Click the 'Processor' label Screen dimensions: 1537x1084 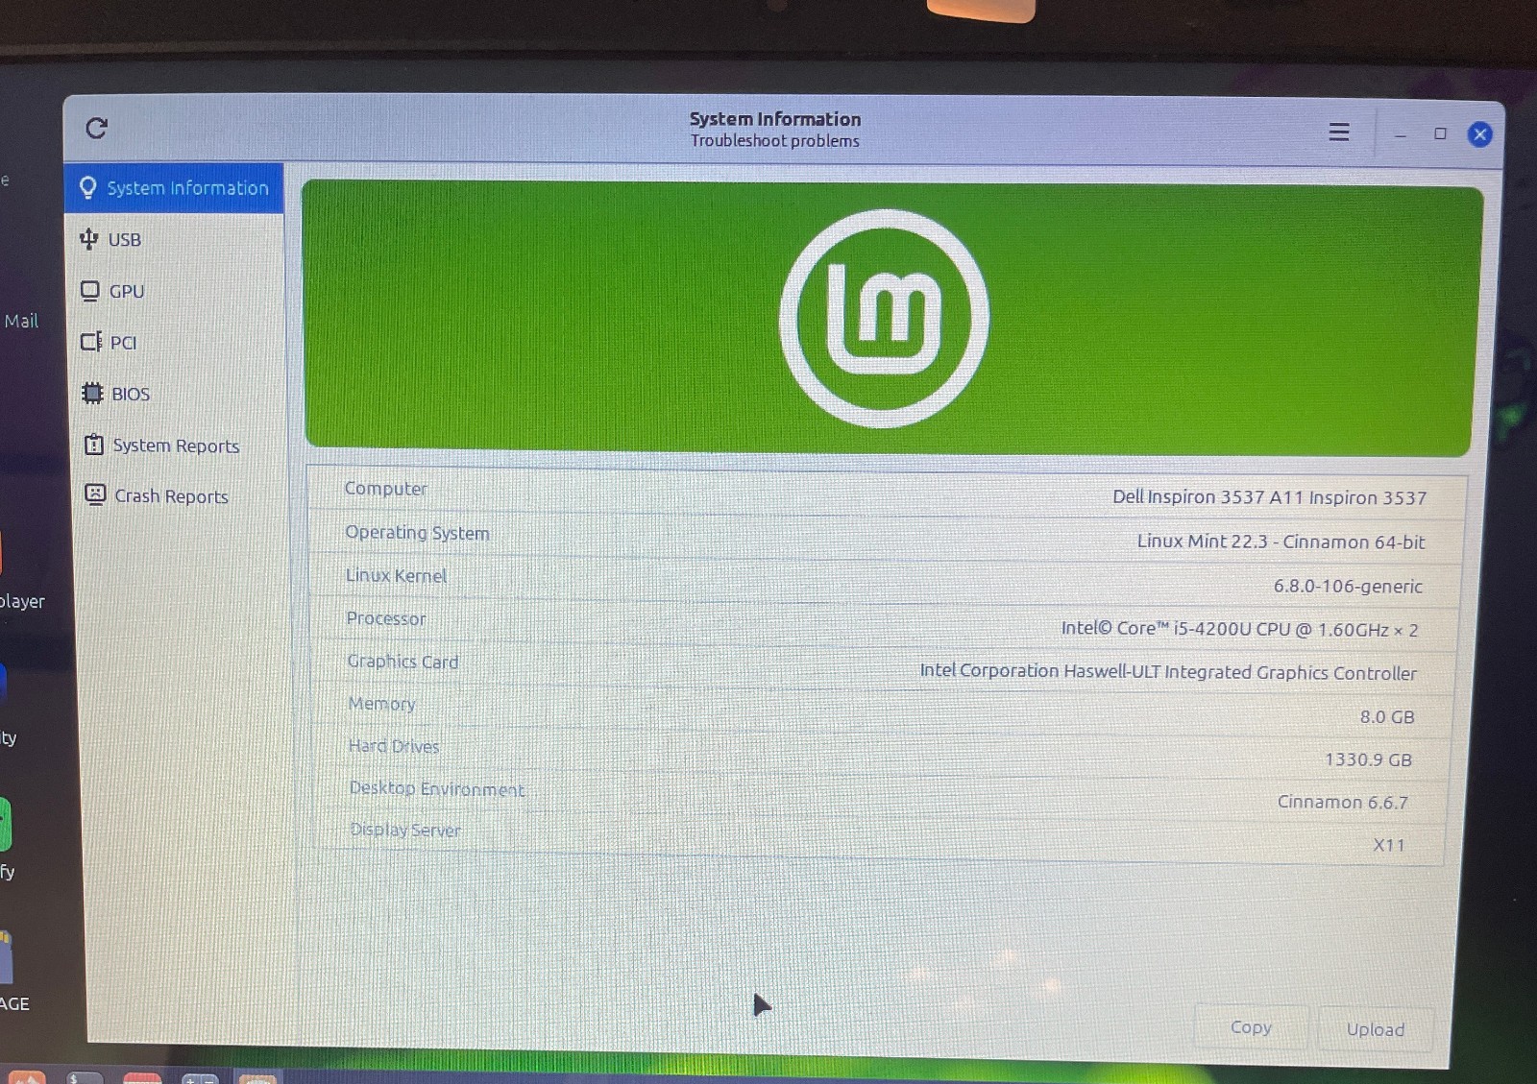pyautogui.click(x=386, y=618)
